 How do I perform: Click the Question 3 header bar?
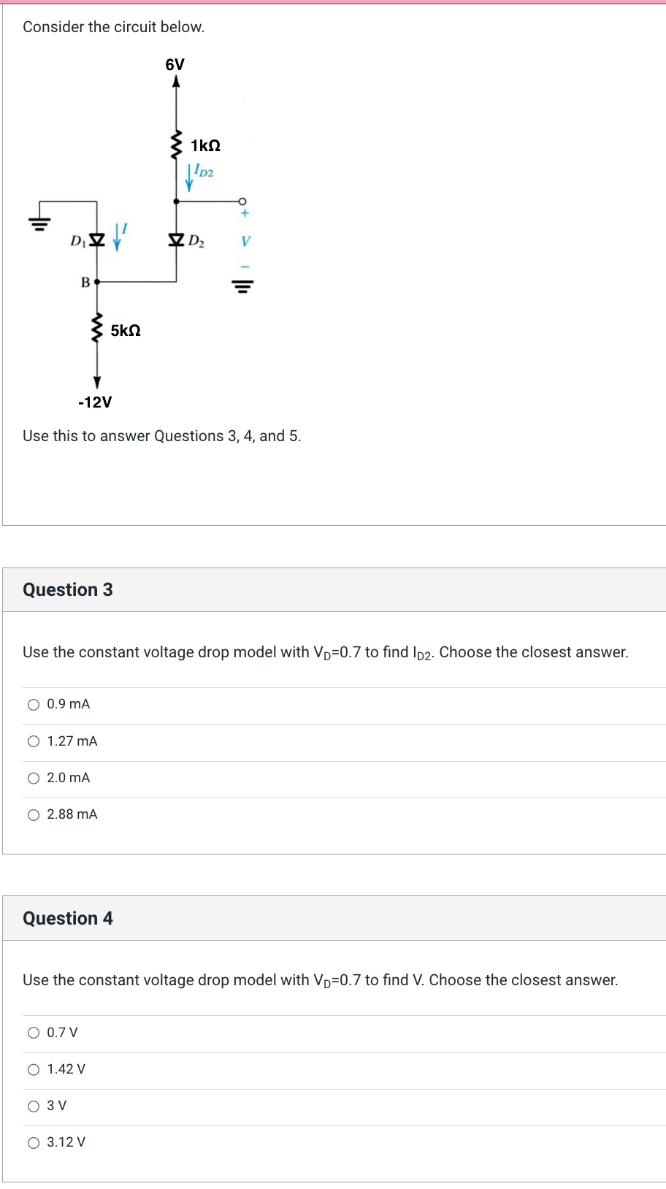click(x=68, y=589)
